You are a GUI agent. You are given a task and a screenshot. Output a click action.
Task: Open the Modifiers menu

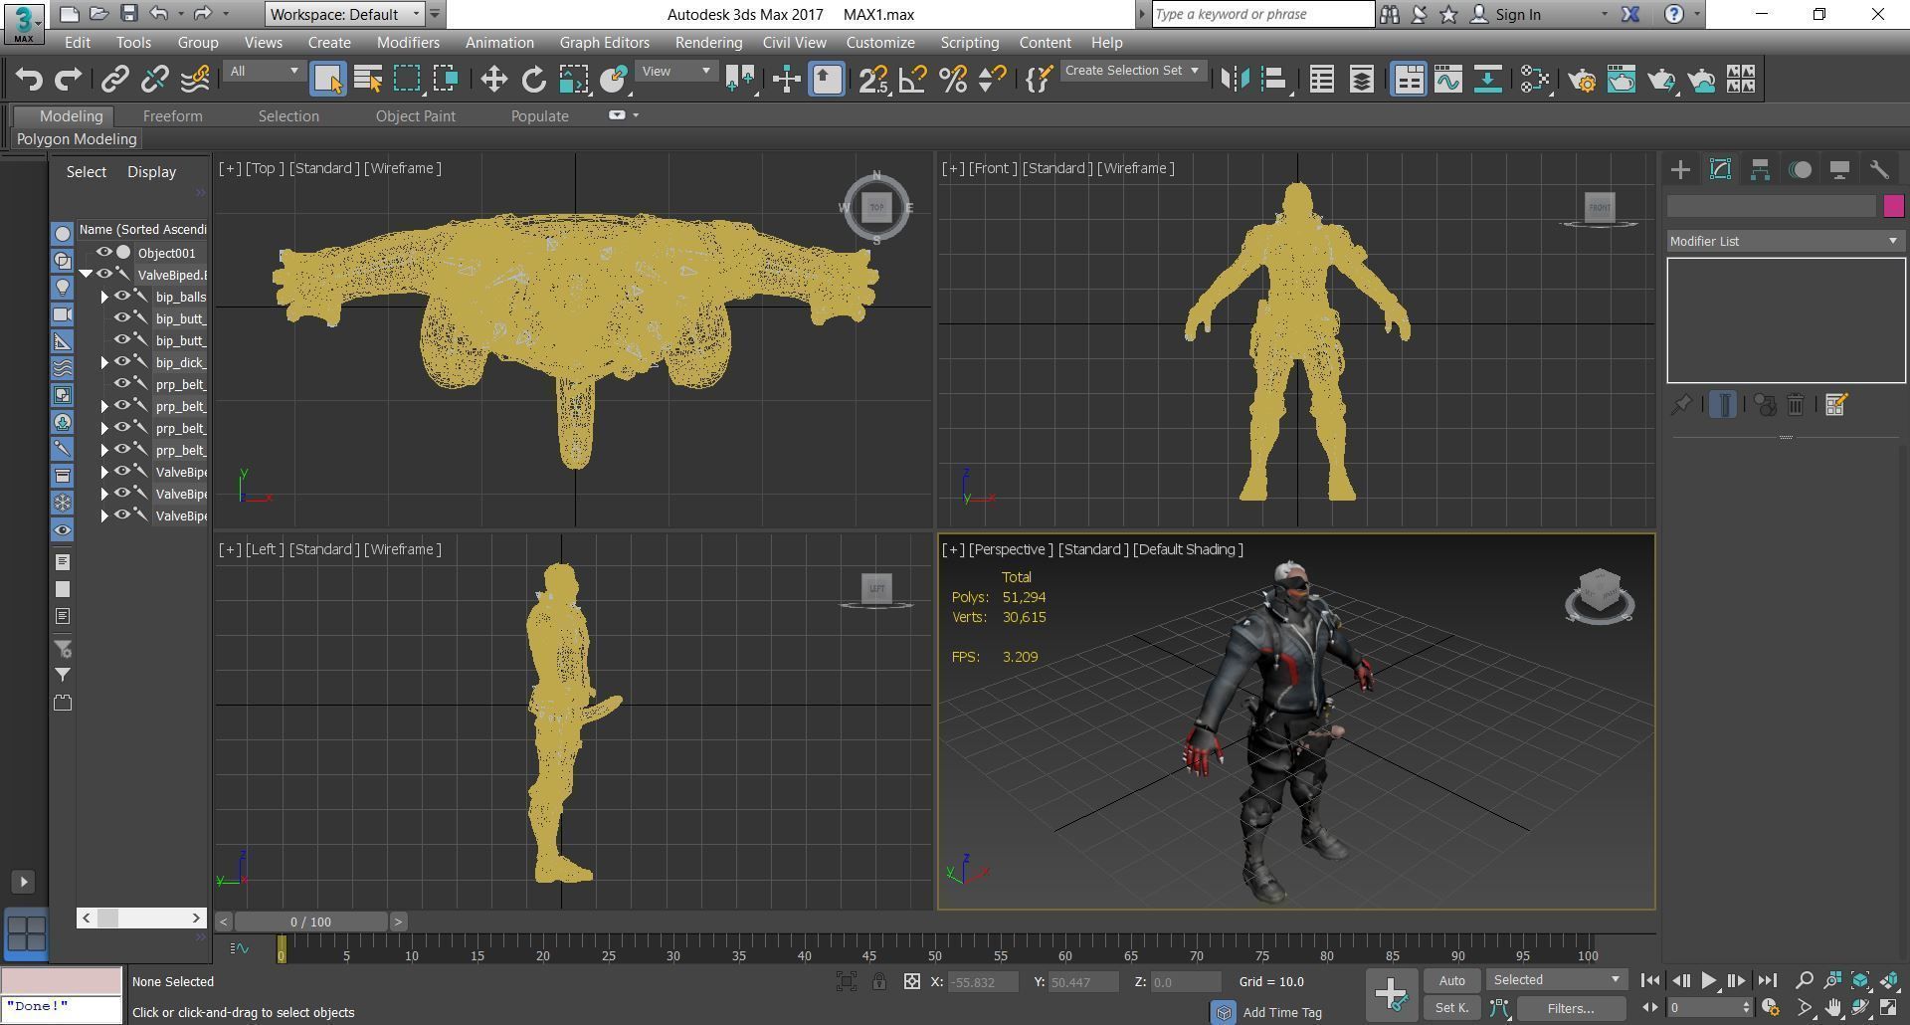click(408, 43)
